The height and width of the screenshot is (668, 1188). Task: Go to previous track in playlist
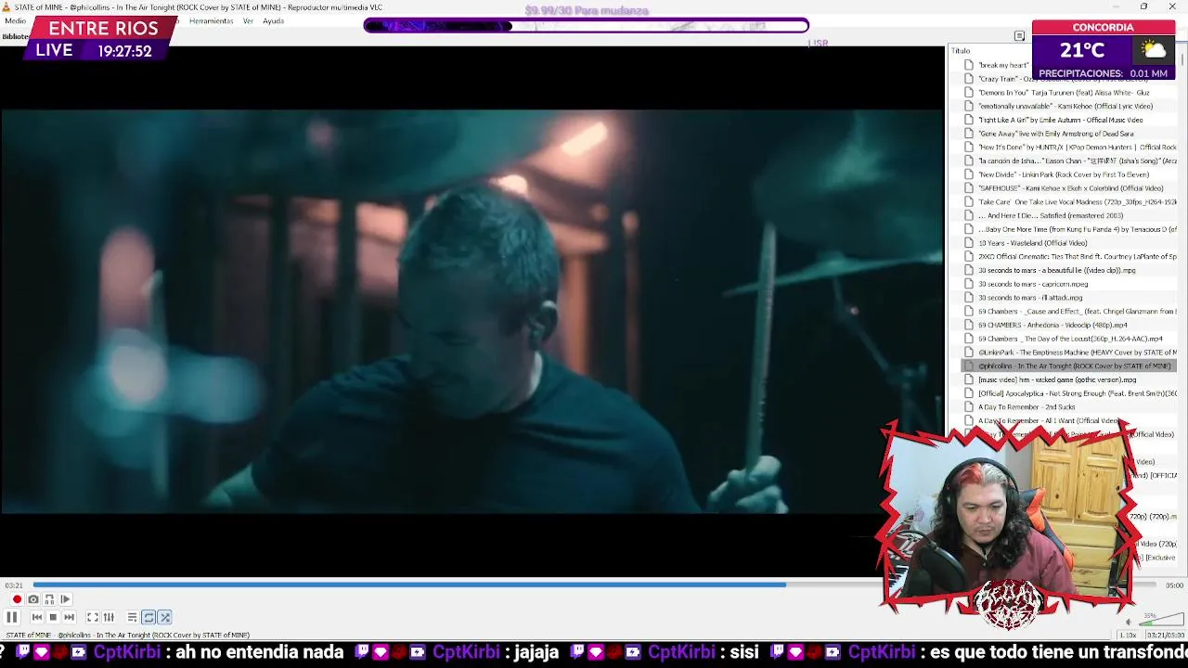click(x=36, y=617)
